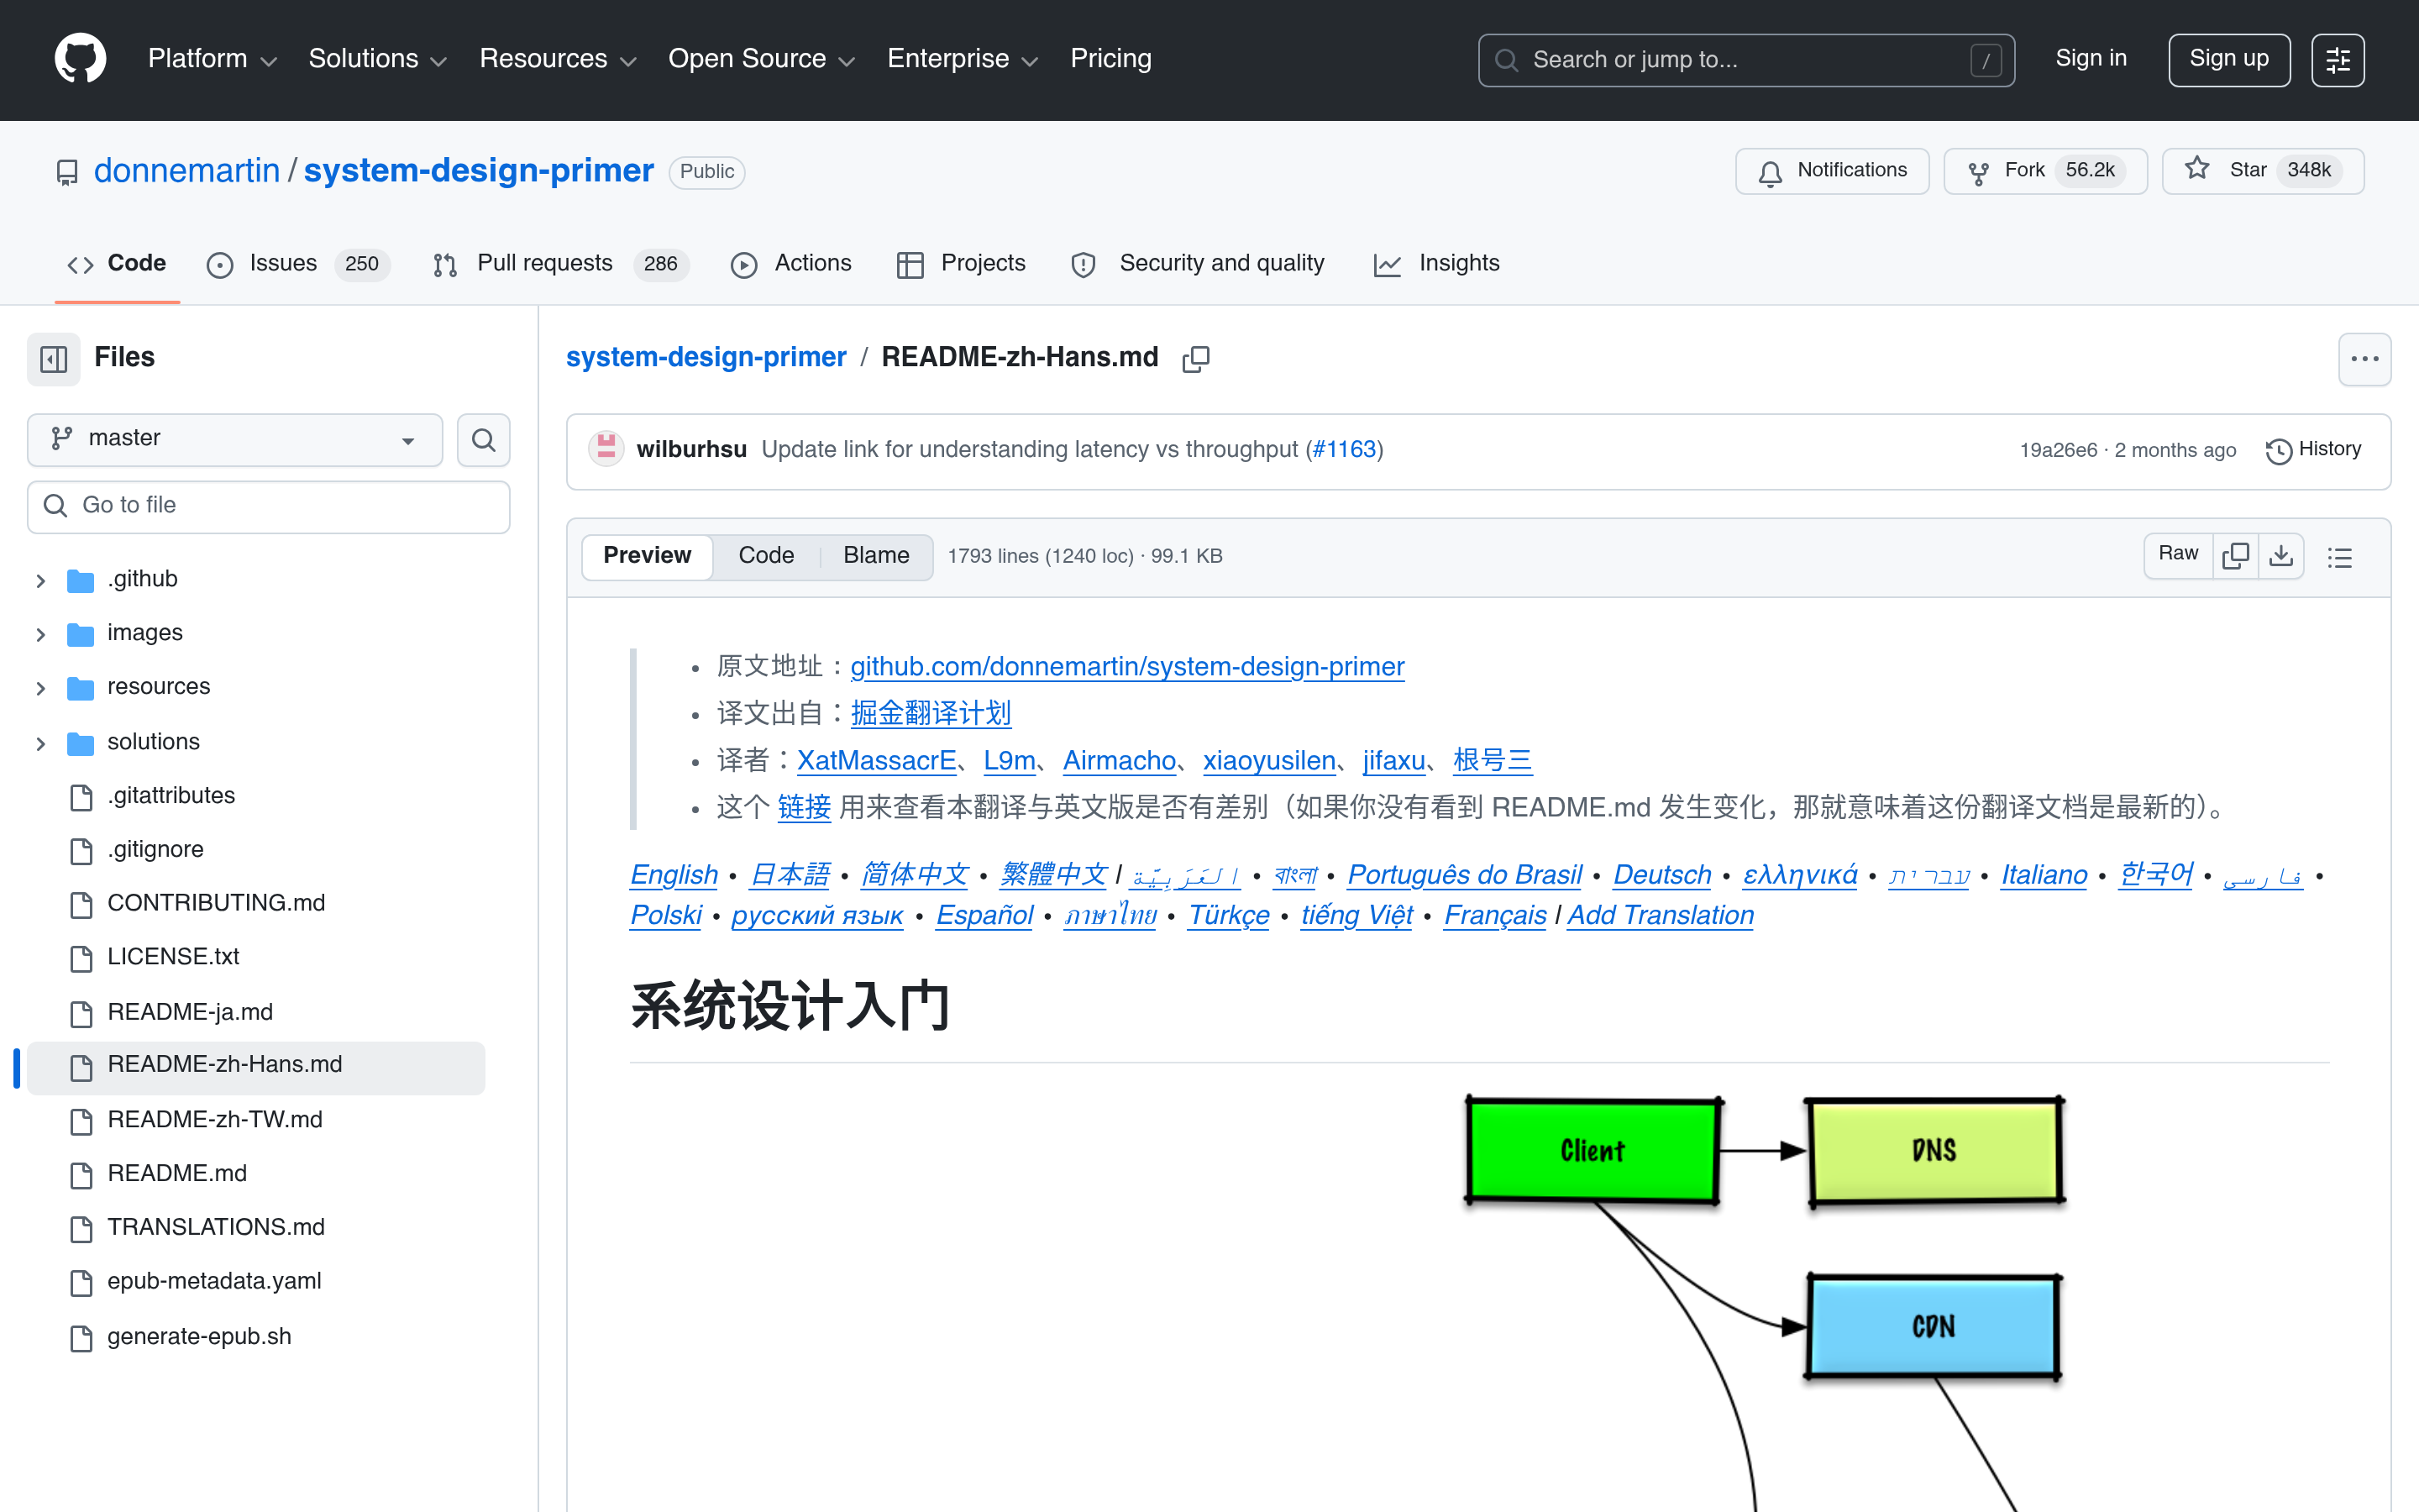Image resolution: width=2419 pixels, height=1512 pixels.
Task: Open the Insights tab
Action: 1436,264
